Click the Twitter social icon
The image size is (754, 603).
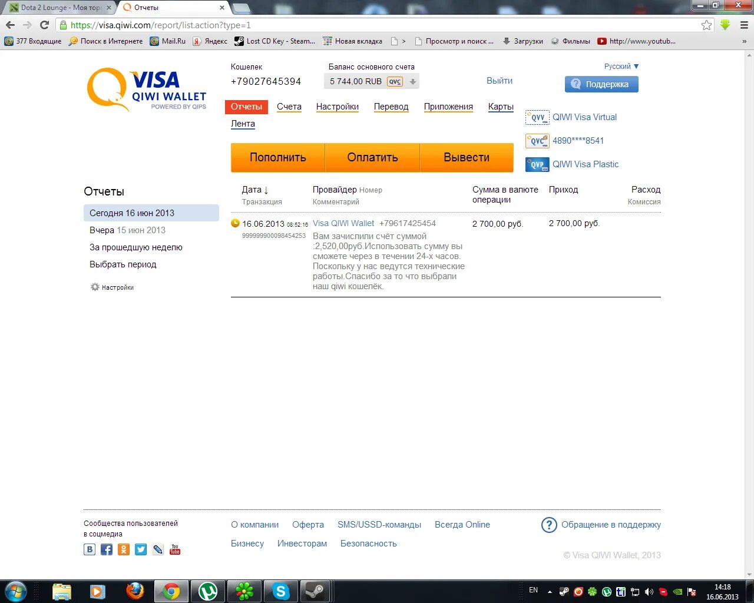click(141, 549)
